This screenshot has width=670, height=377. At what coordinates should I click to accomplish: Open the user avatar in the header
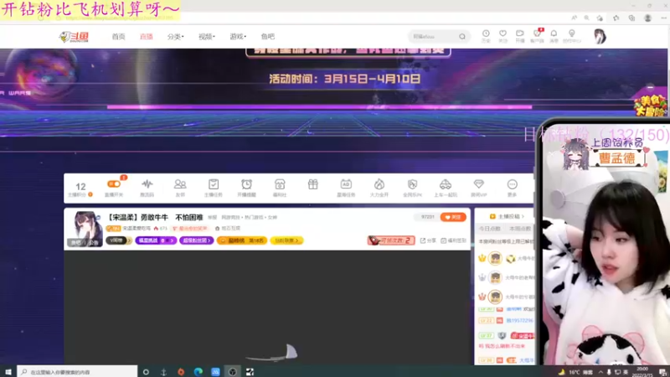click(600, 37)
